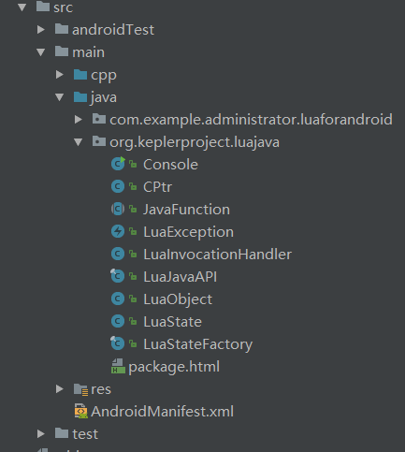The width and height of the screenshot is (405, 452).
Task: Select the src folder name
Action: (63, 7)
